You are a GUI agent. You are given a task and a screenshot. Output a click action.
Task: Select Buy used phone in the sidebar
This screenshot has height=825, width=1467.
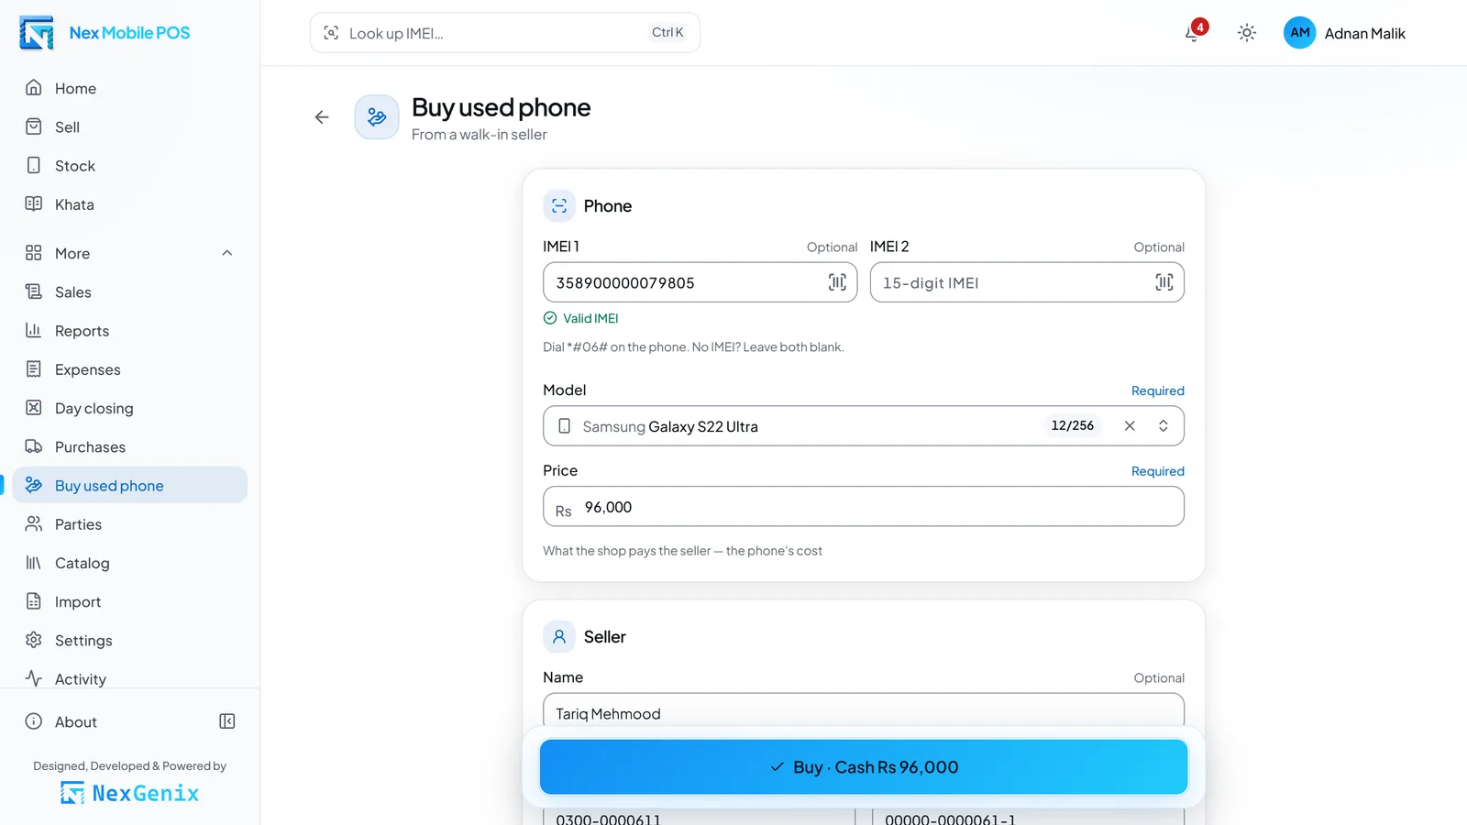(x=130, y=485)
